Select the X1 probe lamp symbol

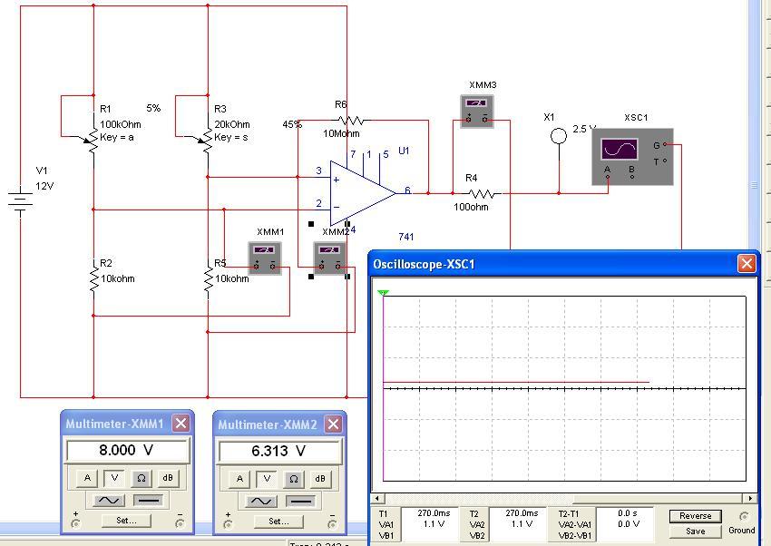pos(558,136)
